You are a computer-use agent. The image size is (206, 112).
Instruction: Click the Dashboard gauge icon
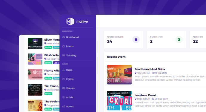pos(64,37)
